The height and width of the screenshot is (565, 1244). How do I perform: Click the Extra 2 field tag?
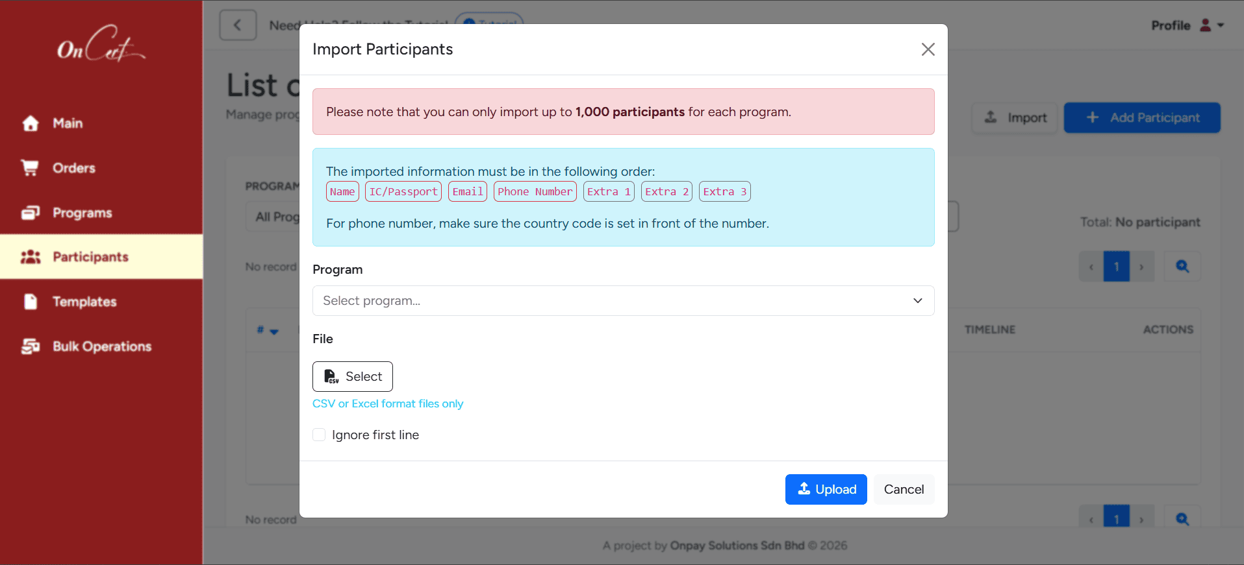(666, 191)
